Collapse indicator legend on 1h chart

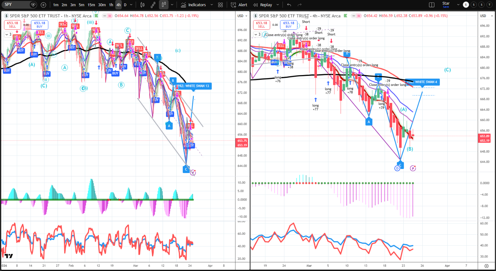coord(8,34)
